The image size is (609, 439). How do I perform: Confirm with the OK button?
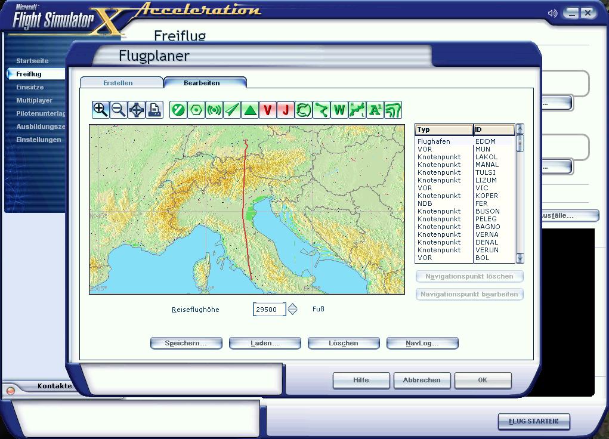(x=483, y=381)
